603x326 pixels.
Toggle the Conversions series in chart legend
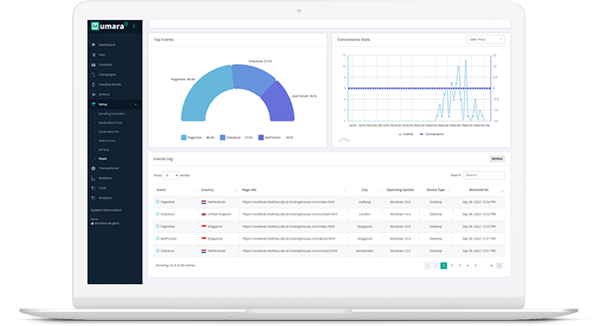point(431,134)
